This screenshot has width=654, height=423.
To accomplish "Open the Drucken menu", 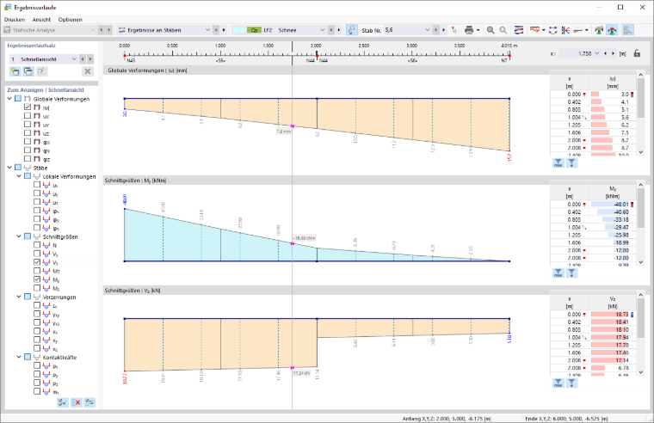I will pyautogui.click(x=15, y=20).
